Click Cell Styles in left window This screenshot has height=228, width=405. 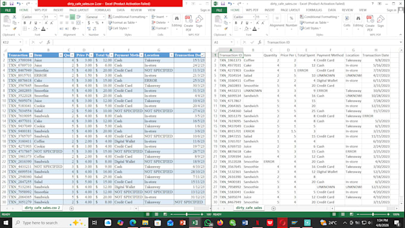(x=119, y=28)
